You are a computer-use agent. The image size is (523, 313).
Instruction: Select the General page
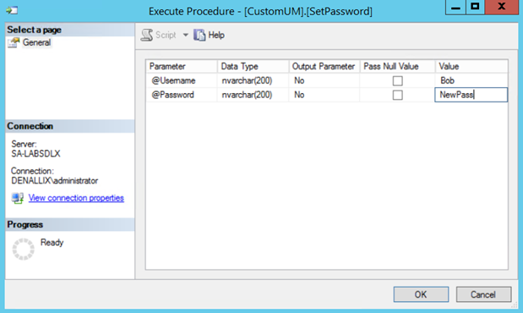(36, 43)
